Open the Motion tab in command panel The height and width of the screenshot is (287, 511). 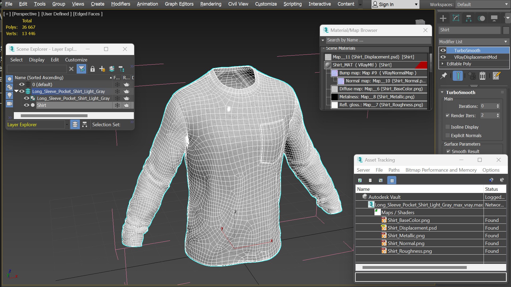click(481, 18)
